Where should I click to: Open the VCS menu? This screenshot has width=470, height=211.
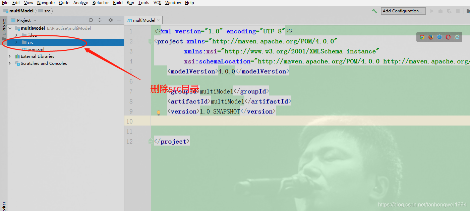tap(157, 3)
